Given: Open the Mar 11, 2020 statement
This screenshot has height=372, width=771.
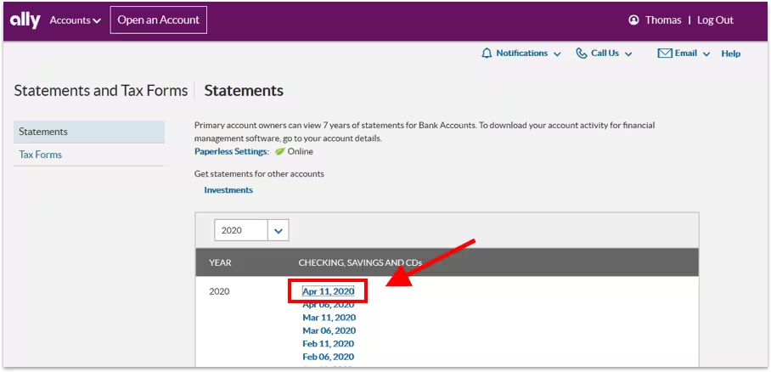Looking at the screenshot, I should tap(329, 318).
